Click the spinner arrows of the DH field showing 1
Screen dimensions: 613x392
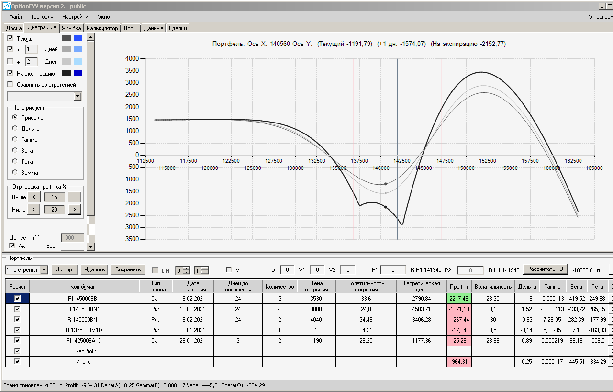pos(205,270)
